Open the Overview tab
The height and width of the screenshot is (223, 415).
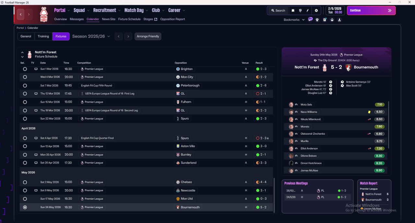(60, 19)
